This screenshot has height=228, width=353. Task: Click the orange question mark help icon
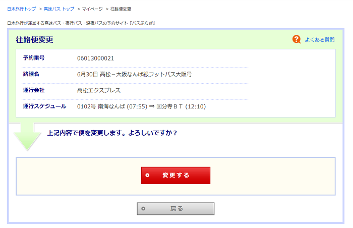[297, 39]
